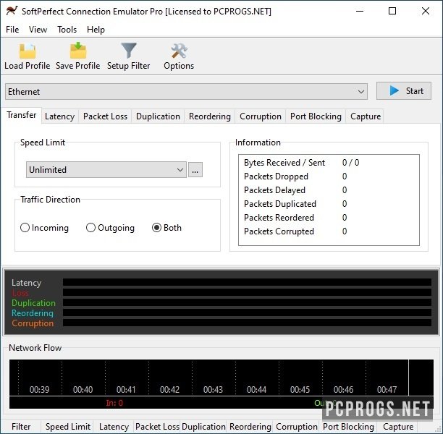Switch to the Transfer tab
This screenshot has width=443, height=434.
[22, 115]
